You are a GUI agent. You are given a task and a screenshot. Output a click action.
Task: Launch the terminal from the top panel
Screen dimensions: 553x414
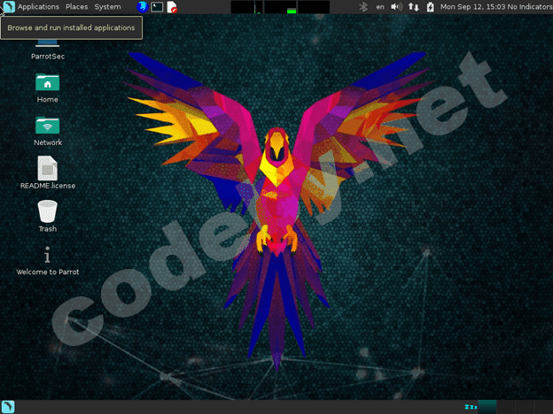(157, 7)
